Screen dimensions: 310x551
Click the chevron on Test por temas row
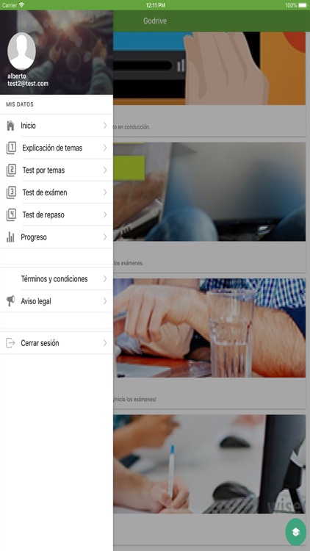click(105, 170)
